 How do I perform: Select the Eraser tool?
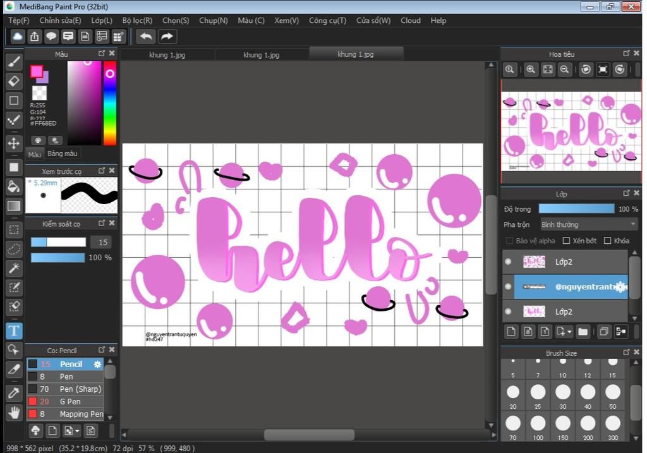(14, 82)
